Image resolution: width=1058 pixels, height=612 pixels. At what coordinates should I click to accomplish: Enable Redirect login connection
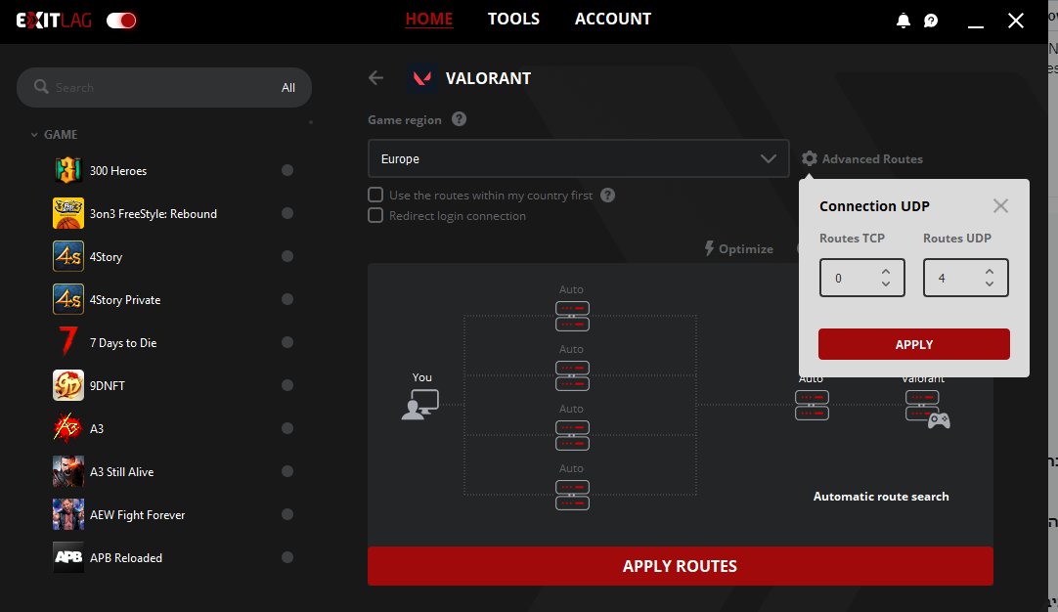pyautogui.click(x=375, y=215)
